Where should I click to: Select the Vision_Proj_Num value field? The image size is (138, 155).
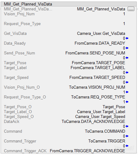124,14
